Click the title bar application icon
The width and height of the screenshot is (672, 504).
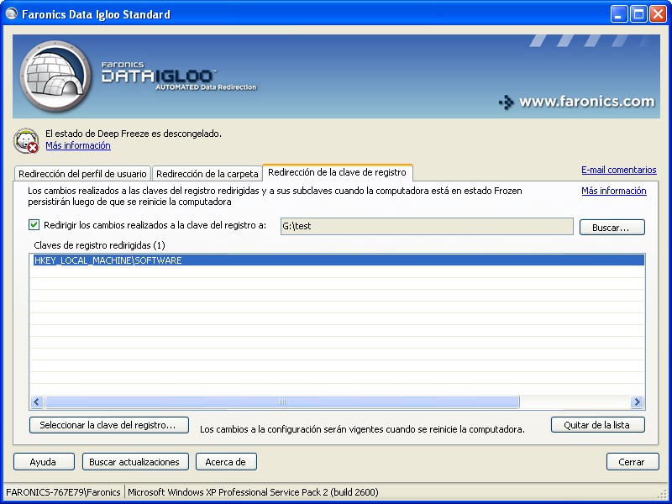point(11,14)
